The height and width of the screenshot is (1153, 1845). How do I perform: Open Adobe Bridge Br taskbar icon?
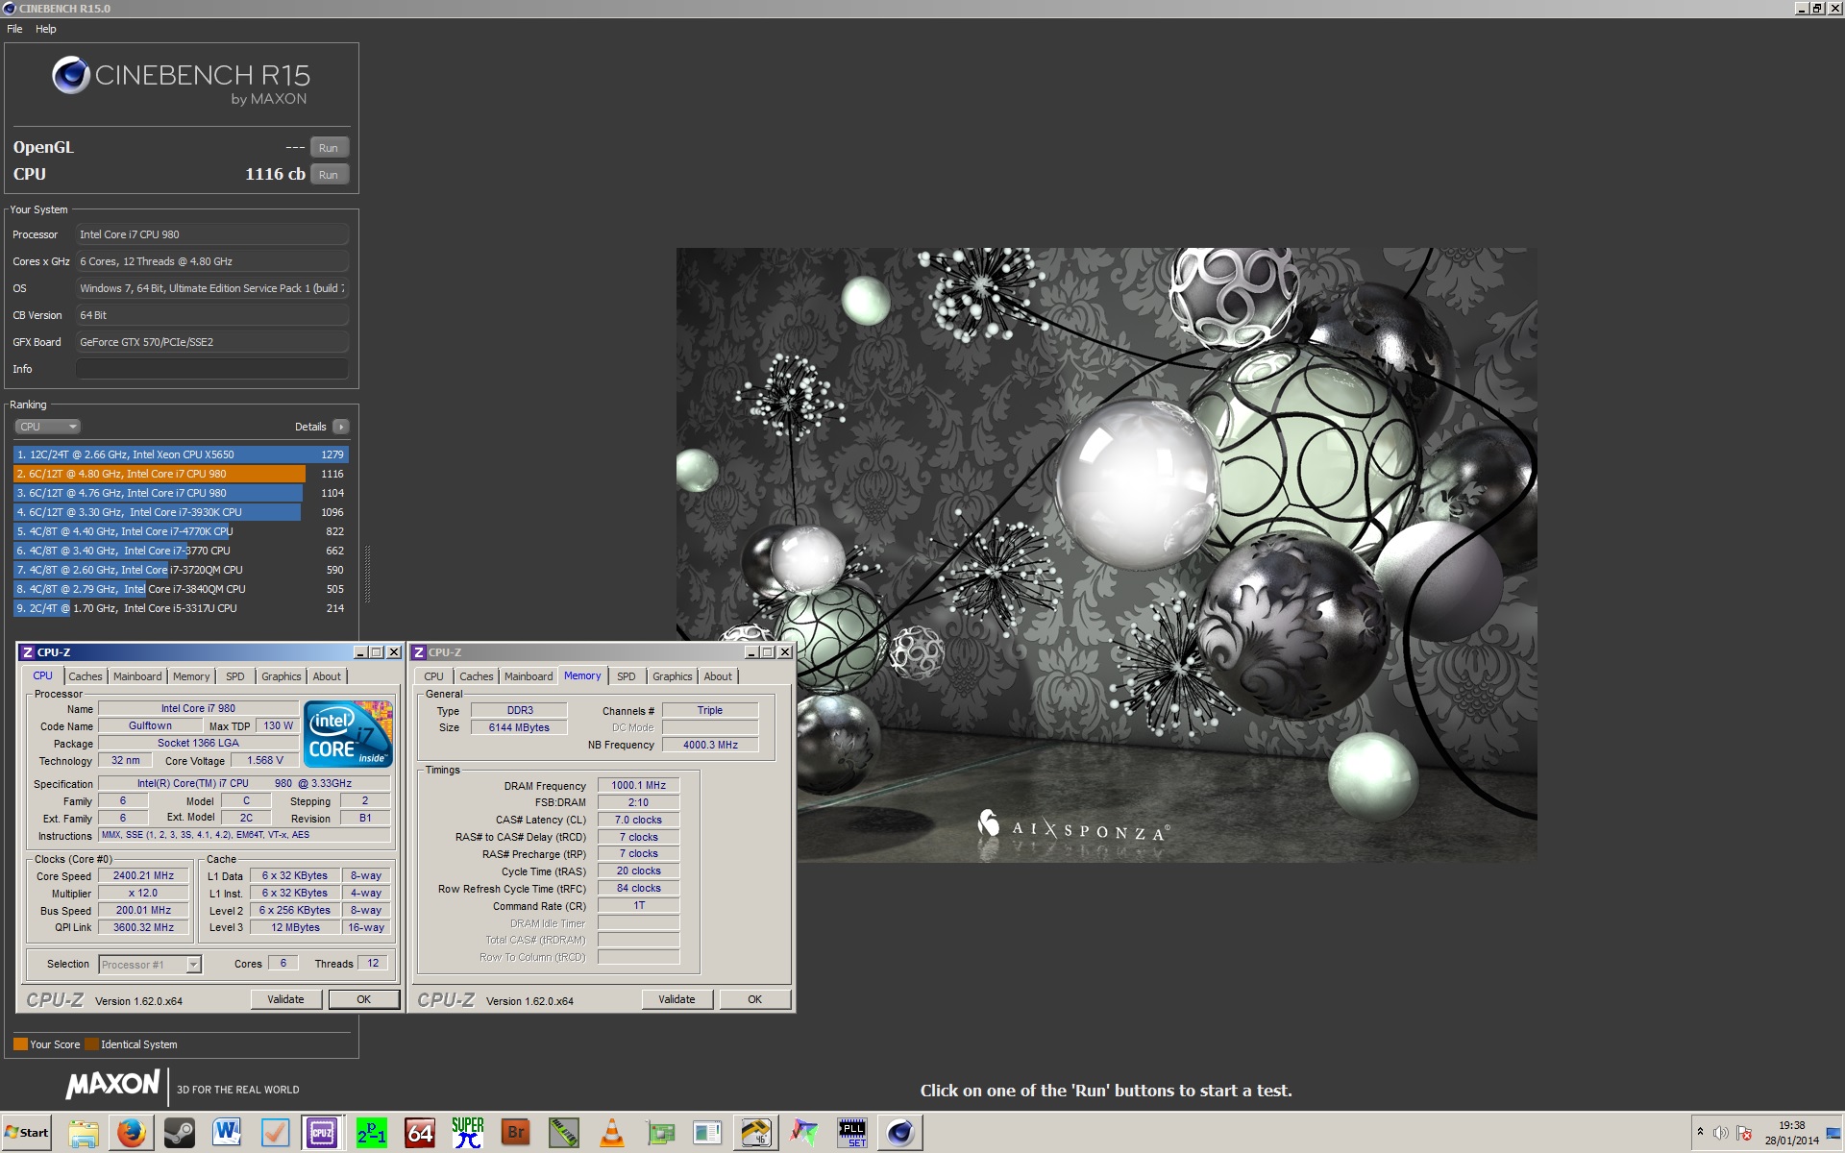click(x=516, y=1133)
